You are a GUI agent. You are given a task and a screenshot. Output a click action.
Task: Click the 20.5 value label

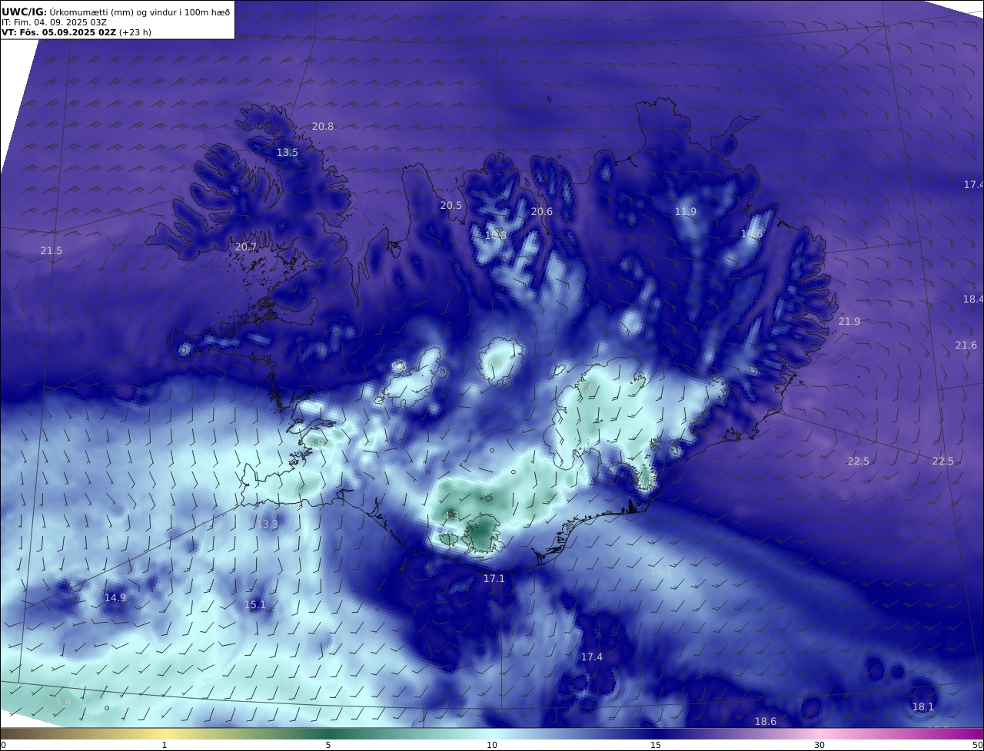[x=451, y=206]
